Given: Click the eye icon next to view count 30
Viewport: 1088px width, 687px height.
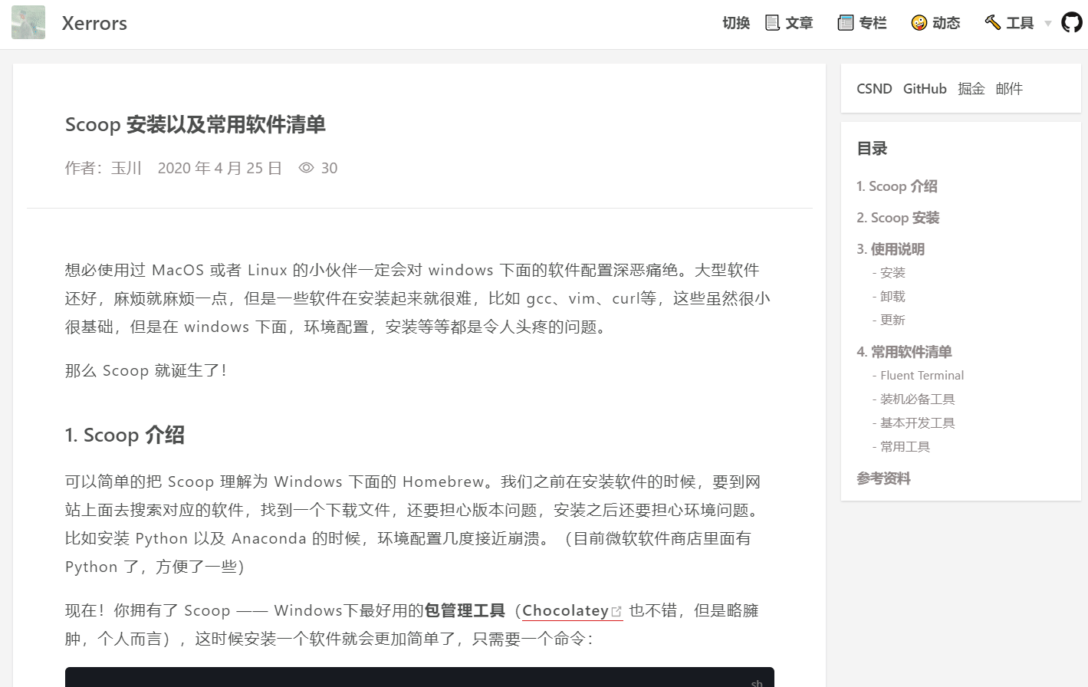Looking at the screenshot, I should (306, 168).
